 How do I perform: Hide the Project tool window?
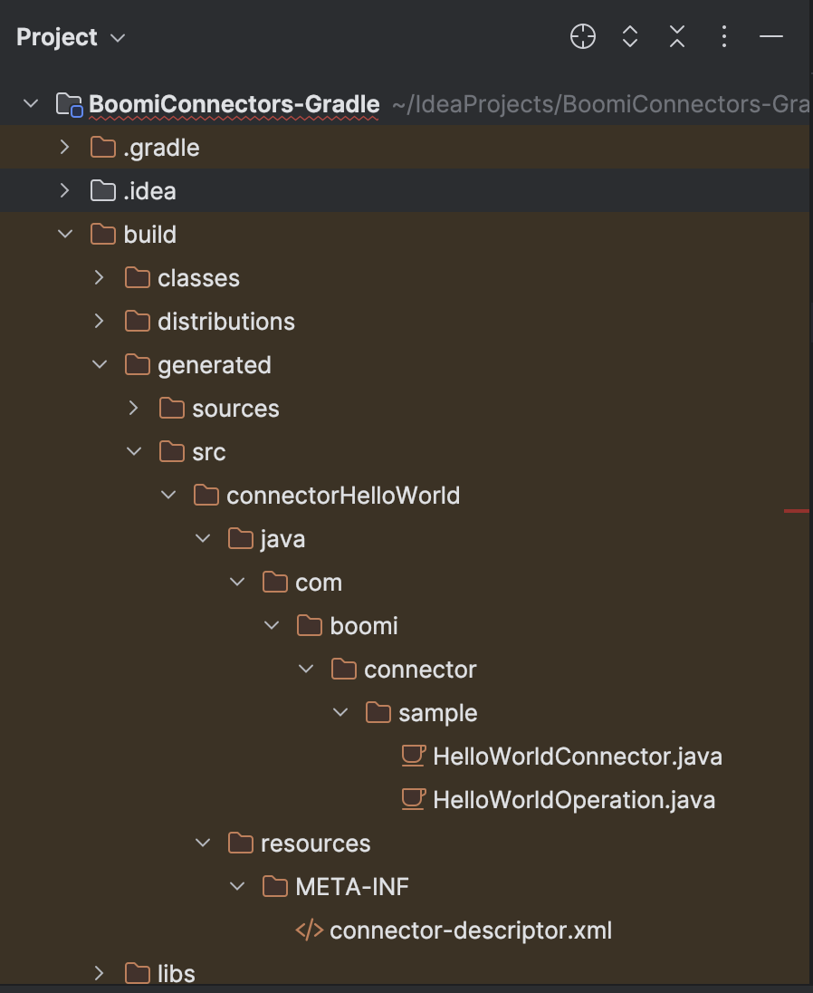click(x=770, y=36)
